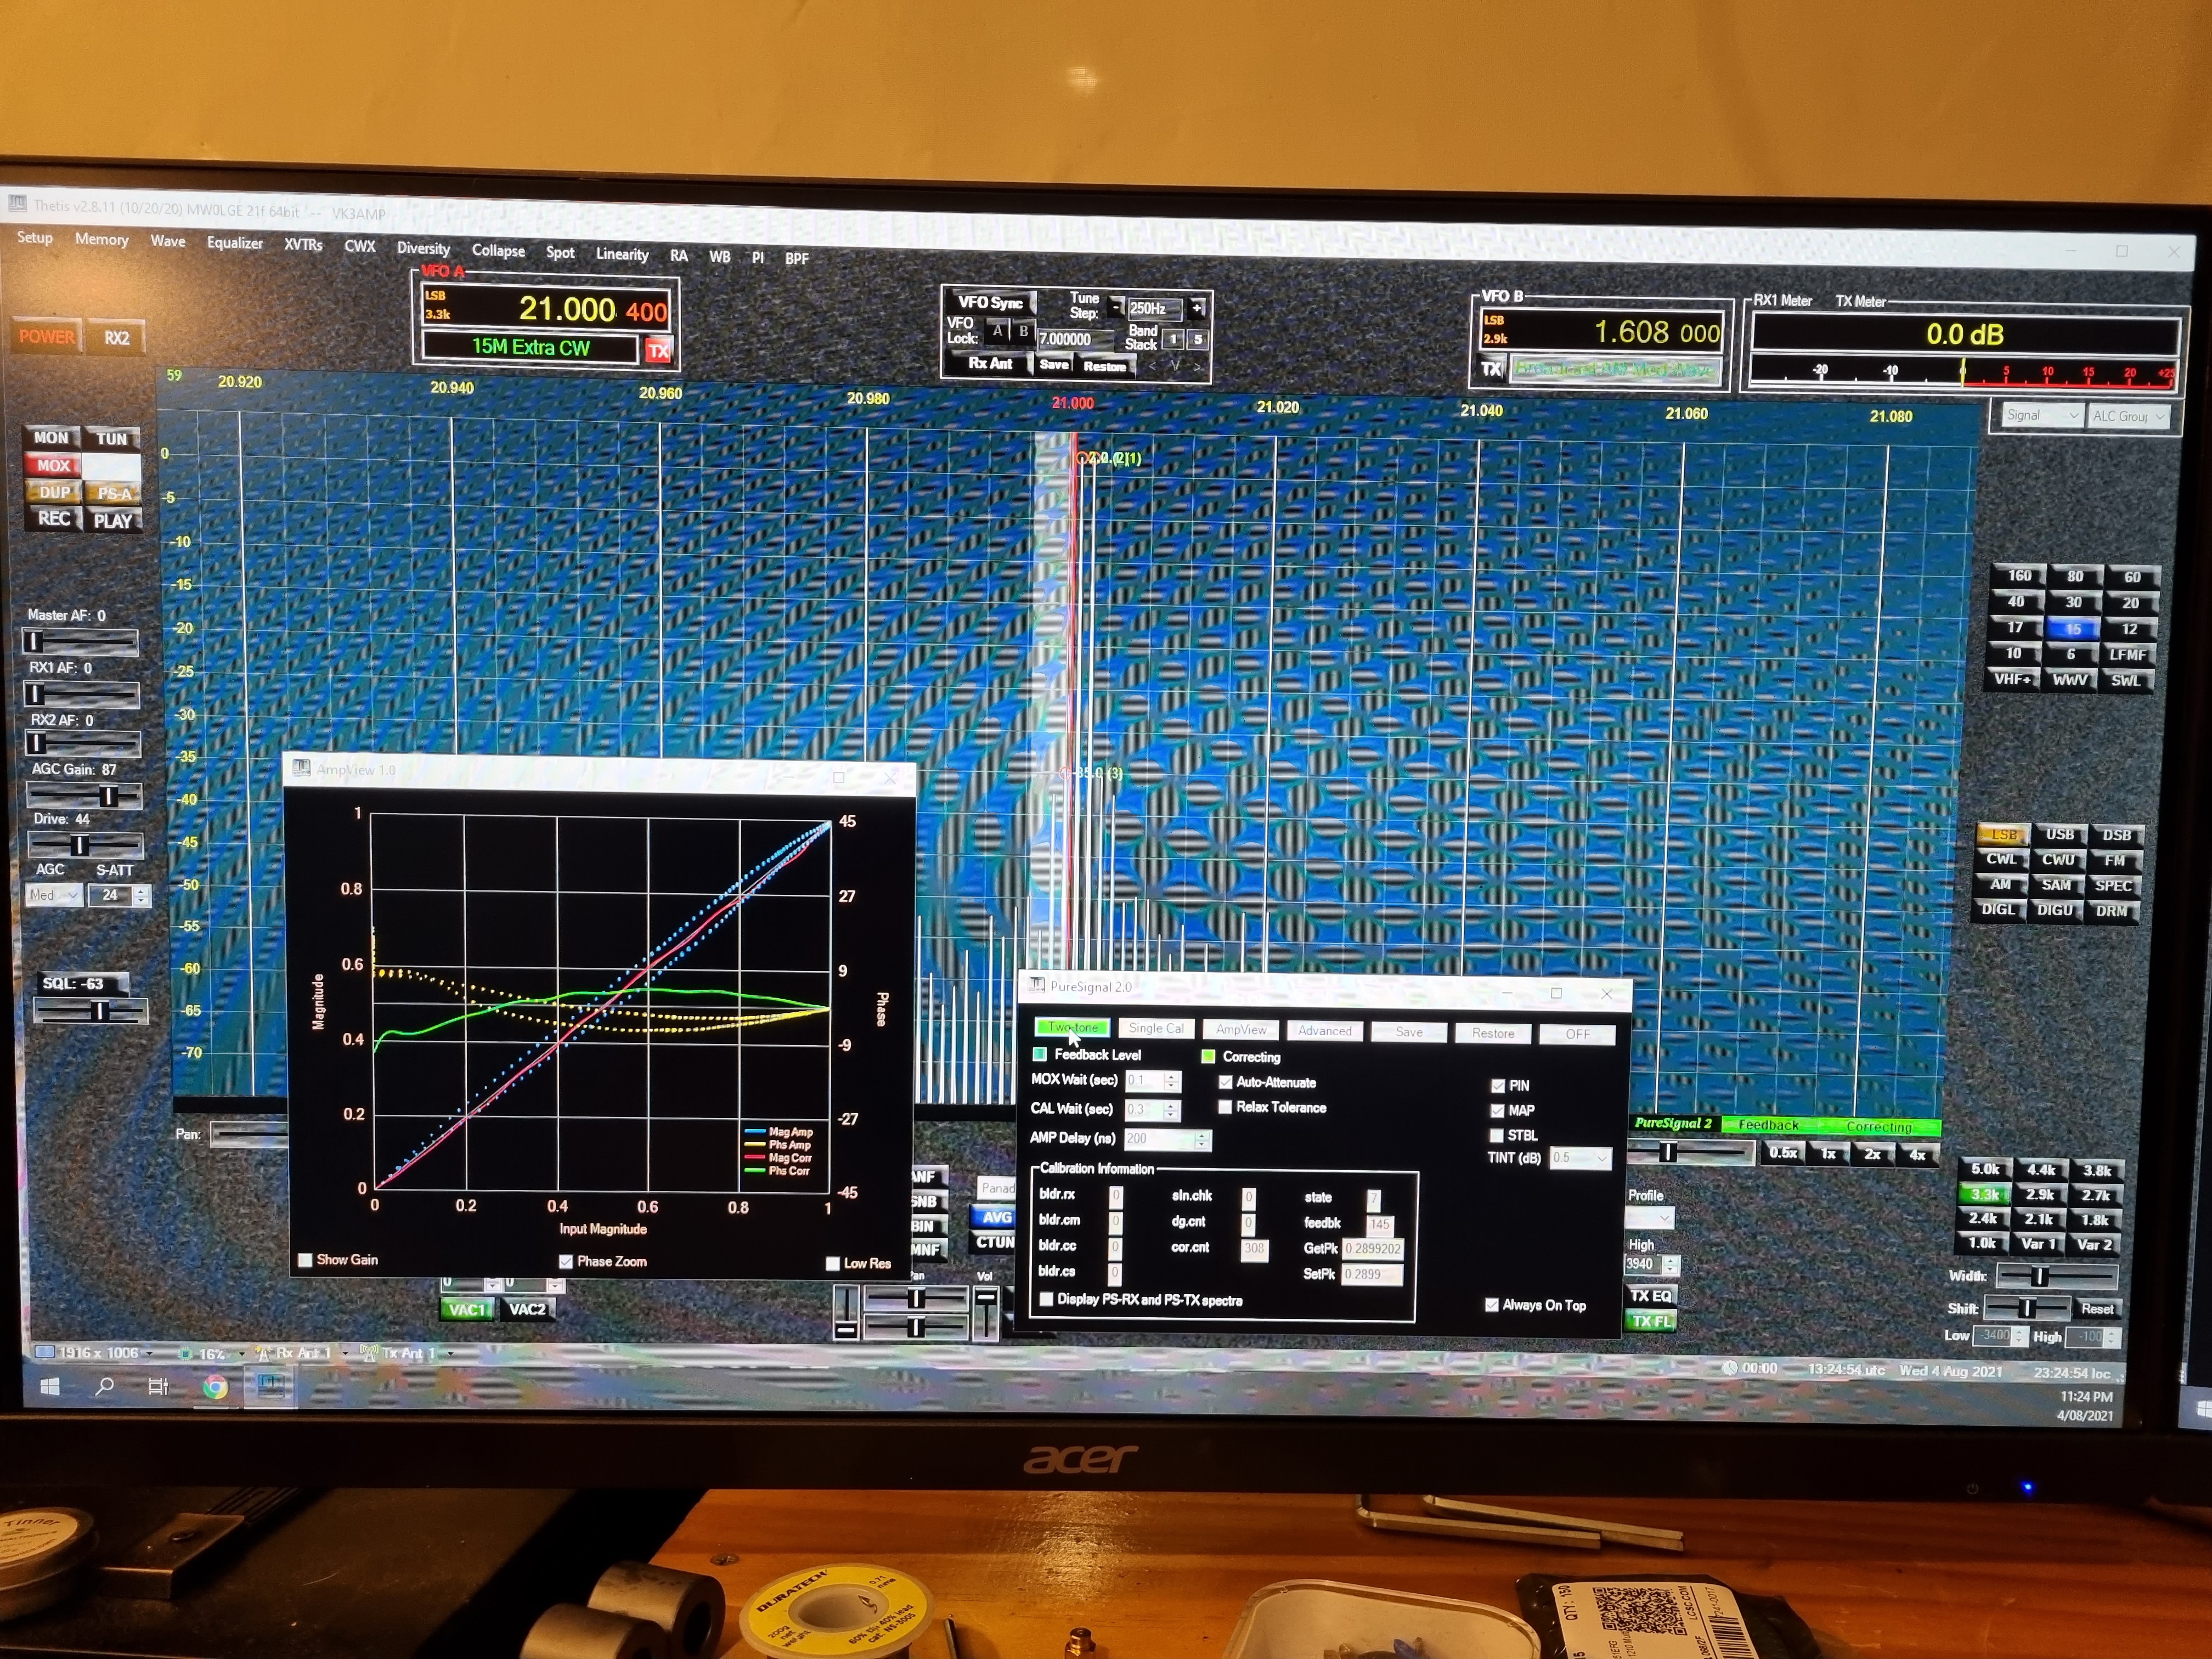Click the tune step plus button
This screenshot has width=2212, height=1659.
click(x=1197, y=308)
